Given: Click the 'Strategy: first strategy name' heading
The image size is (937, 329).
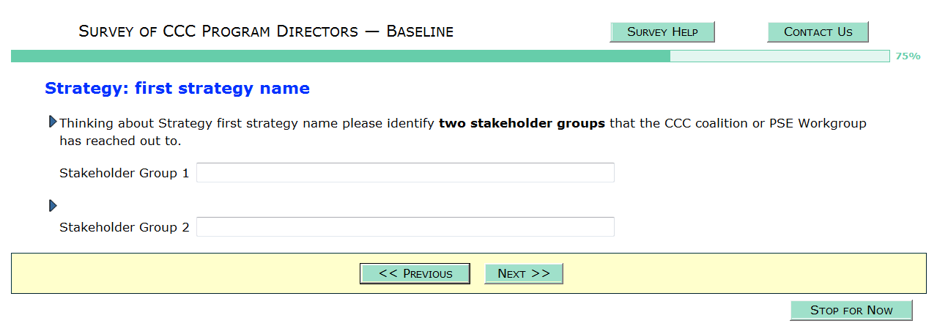Looking at the screenshot, I should 177,89.
